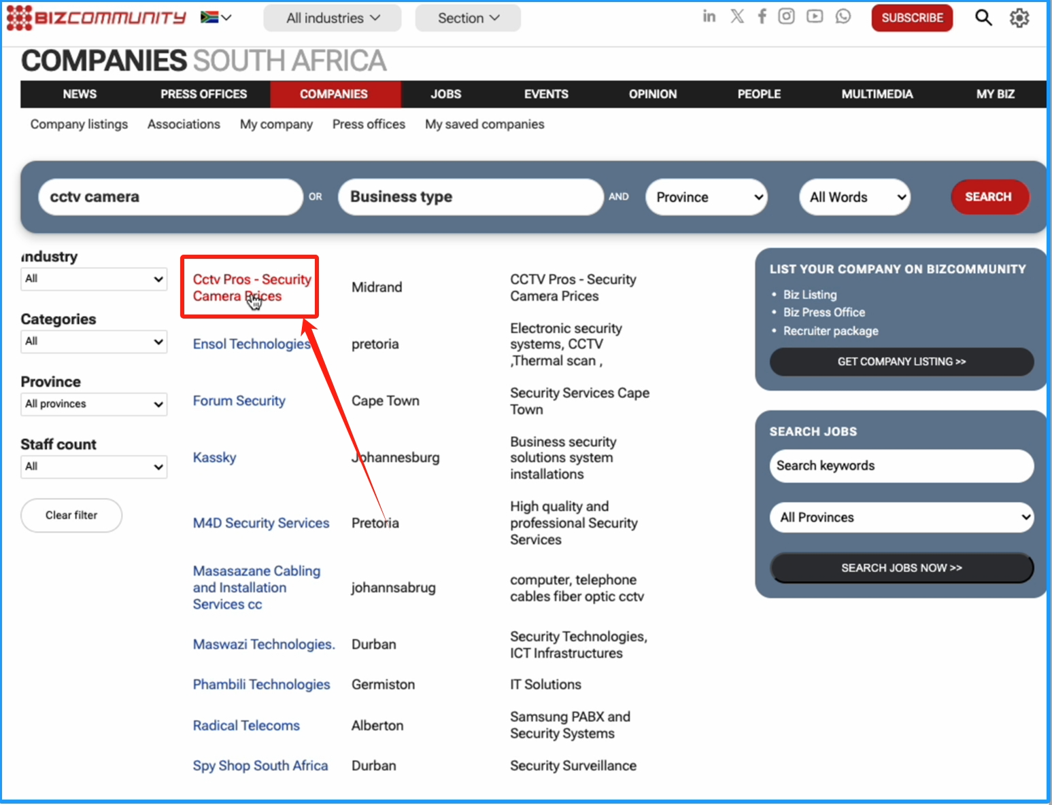
Task: Click the Alberton location text
Action: (x=377, y=726)
